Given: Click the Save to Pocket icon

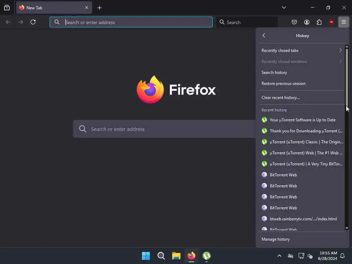Looking at the screenshot, I should 294,22.
